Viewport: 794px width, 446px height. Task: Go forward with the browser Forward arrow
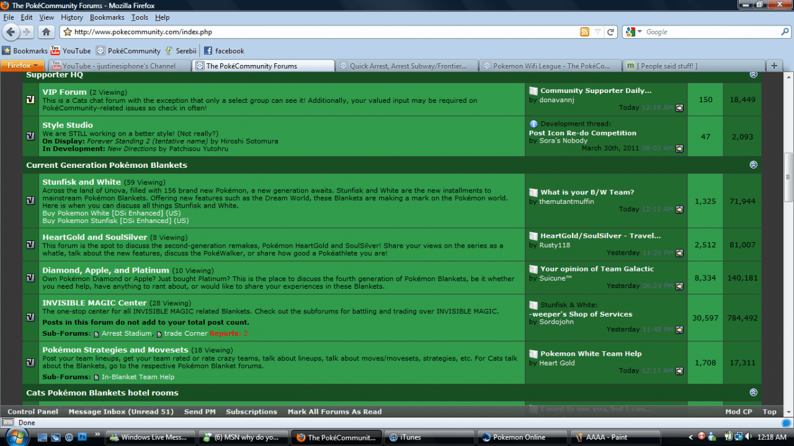point(26,32)
